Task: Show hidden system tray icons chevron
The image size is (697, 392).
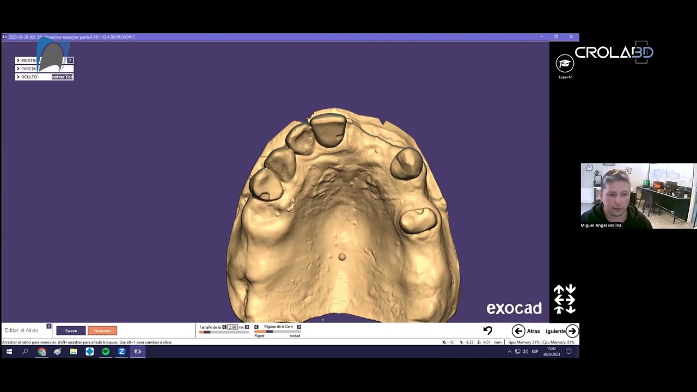Action: (x=510, y=352)
